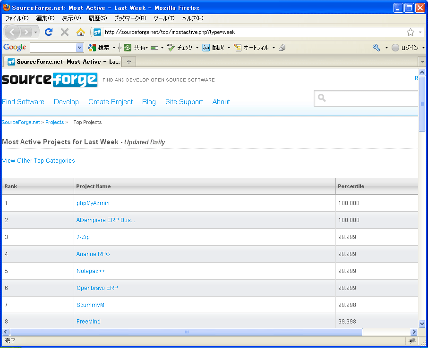The image size is (428, 348).
Task: Expand the 検索 button dropdown arrow
Action: click(x=114, y=48)
